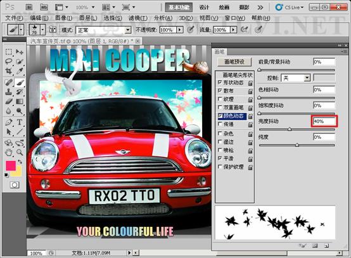
Task: Enable Shape Dynamics checkbox
Action: click(220, 82)
